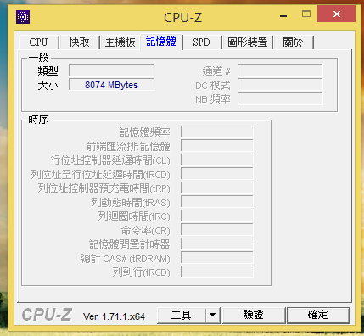Click the 大小 label
Image resolution: width=364 pixels, height=336 pixels.
(48, 85)
